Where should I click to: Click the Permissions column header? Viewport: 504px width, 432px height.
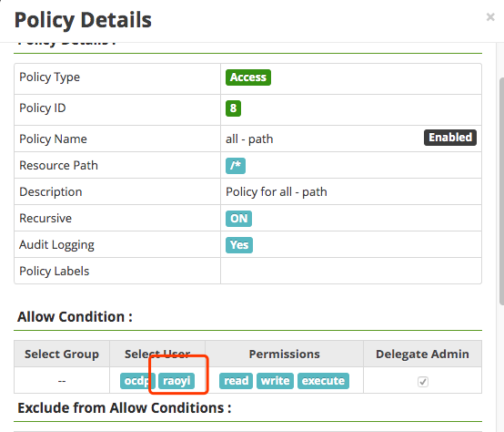point(285,354)
